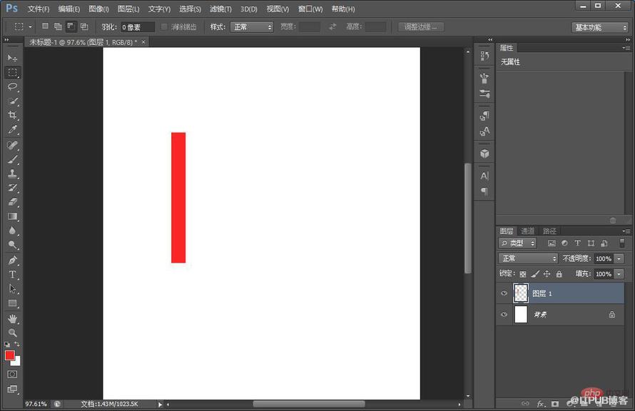The width and height of the screenshot is (635, 411).
Task: Select the Hand tool
Action: 12,319
